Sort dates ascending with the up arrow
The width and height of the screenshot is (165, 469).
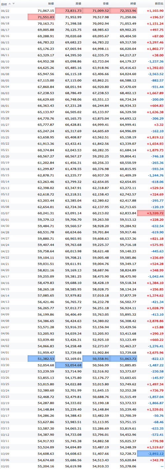(x=10, y=3)
